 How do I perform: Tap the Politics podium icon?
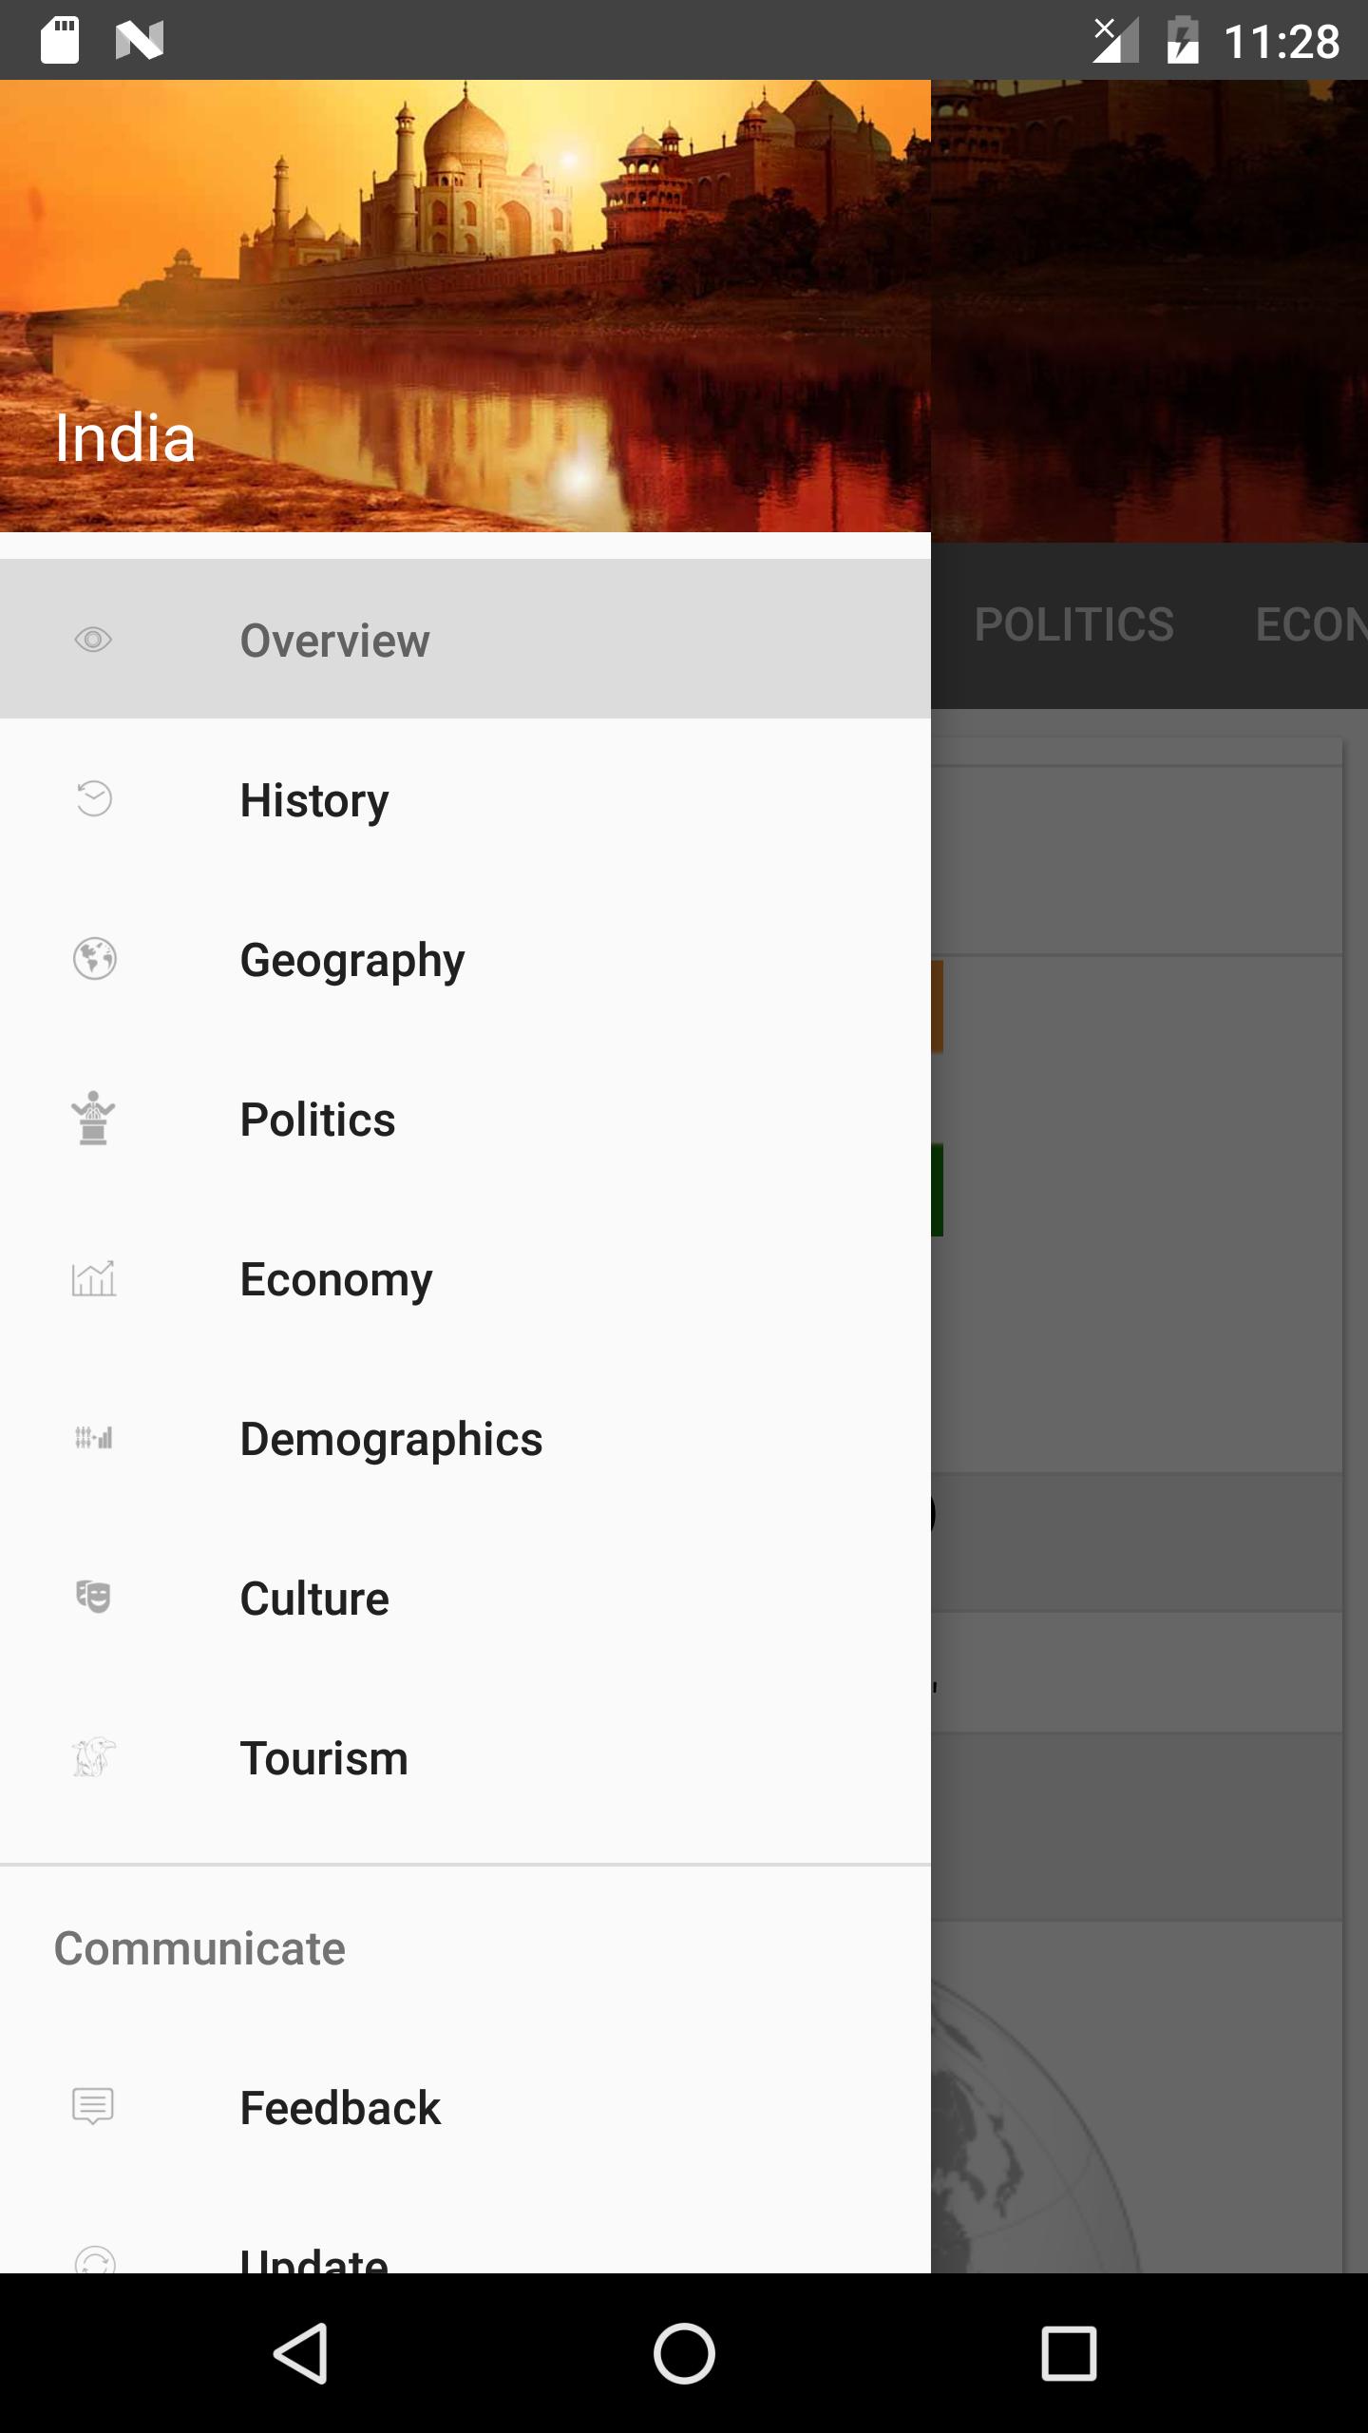tap(93, 1118)
